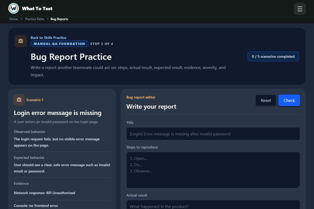Click the Step 3 of 4 label

[x=102, y=44]
